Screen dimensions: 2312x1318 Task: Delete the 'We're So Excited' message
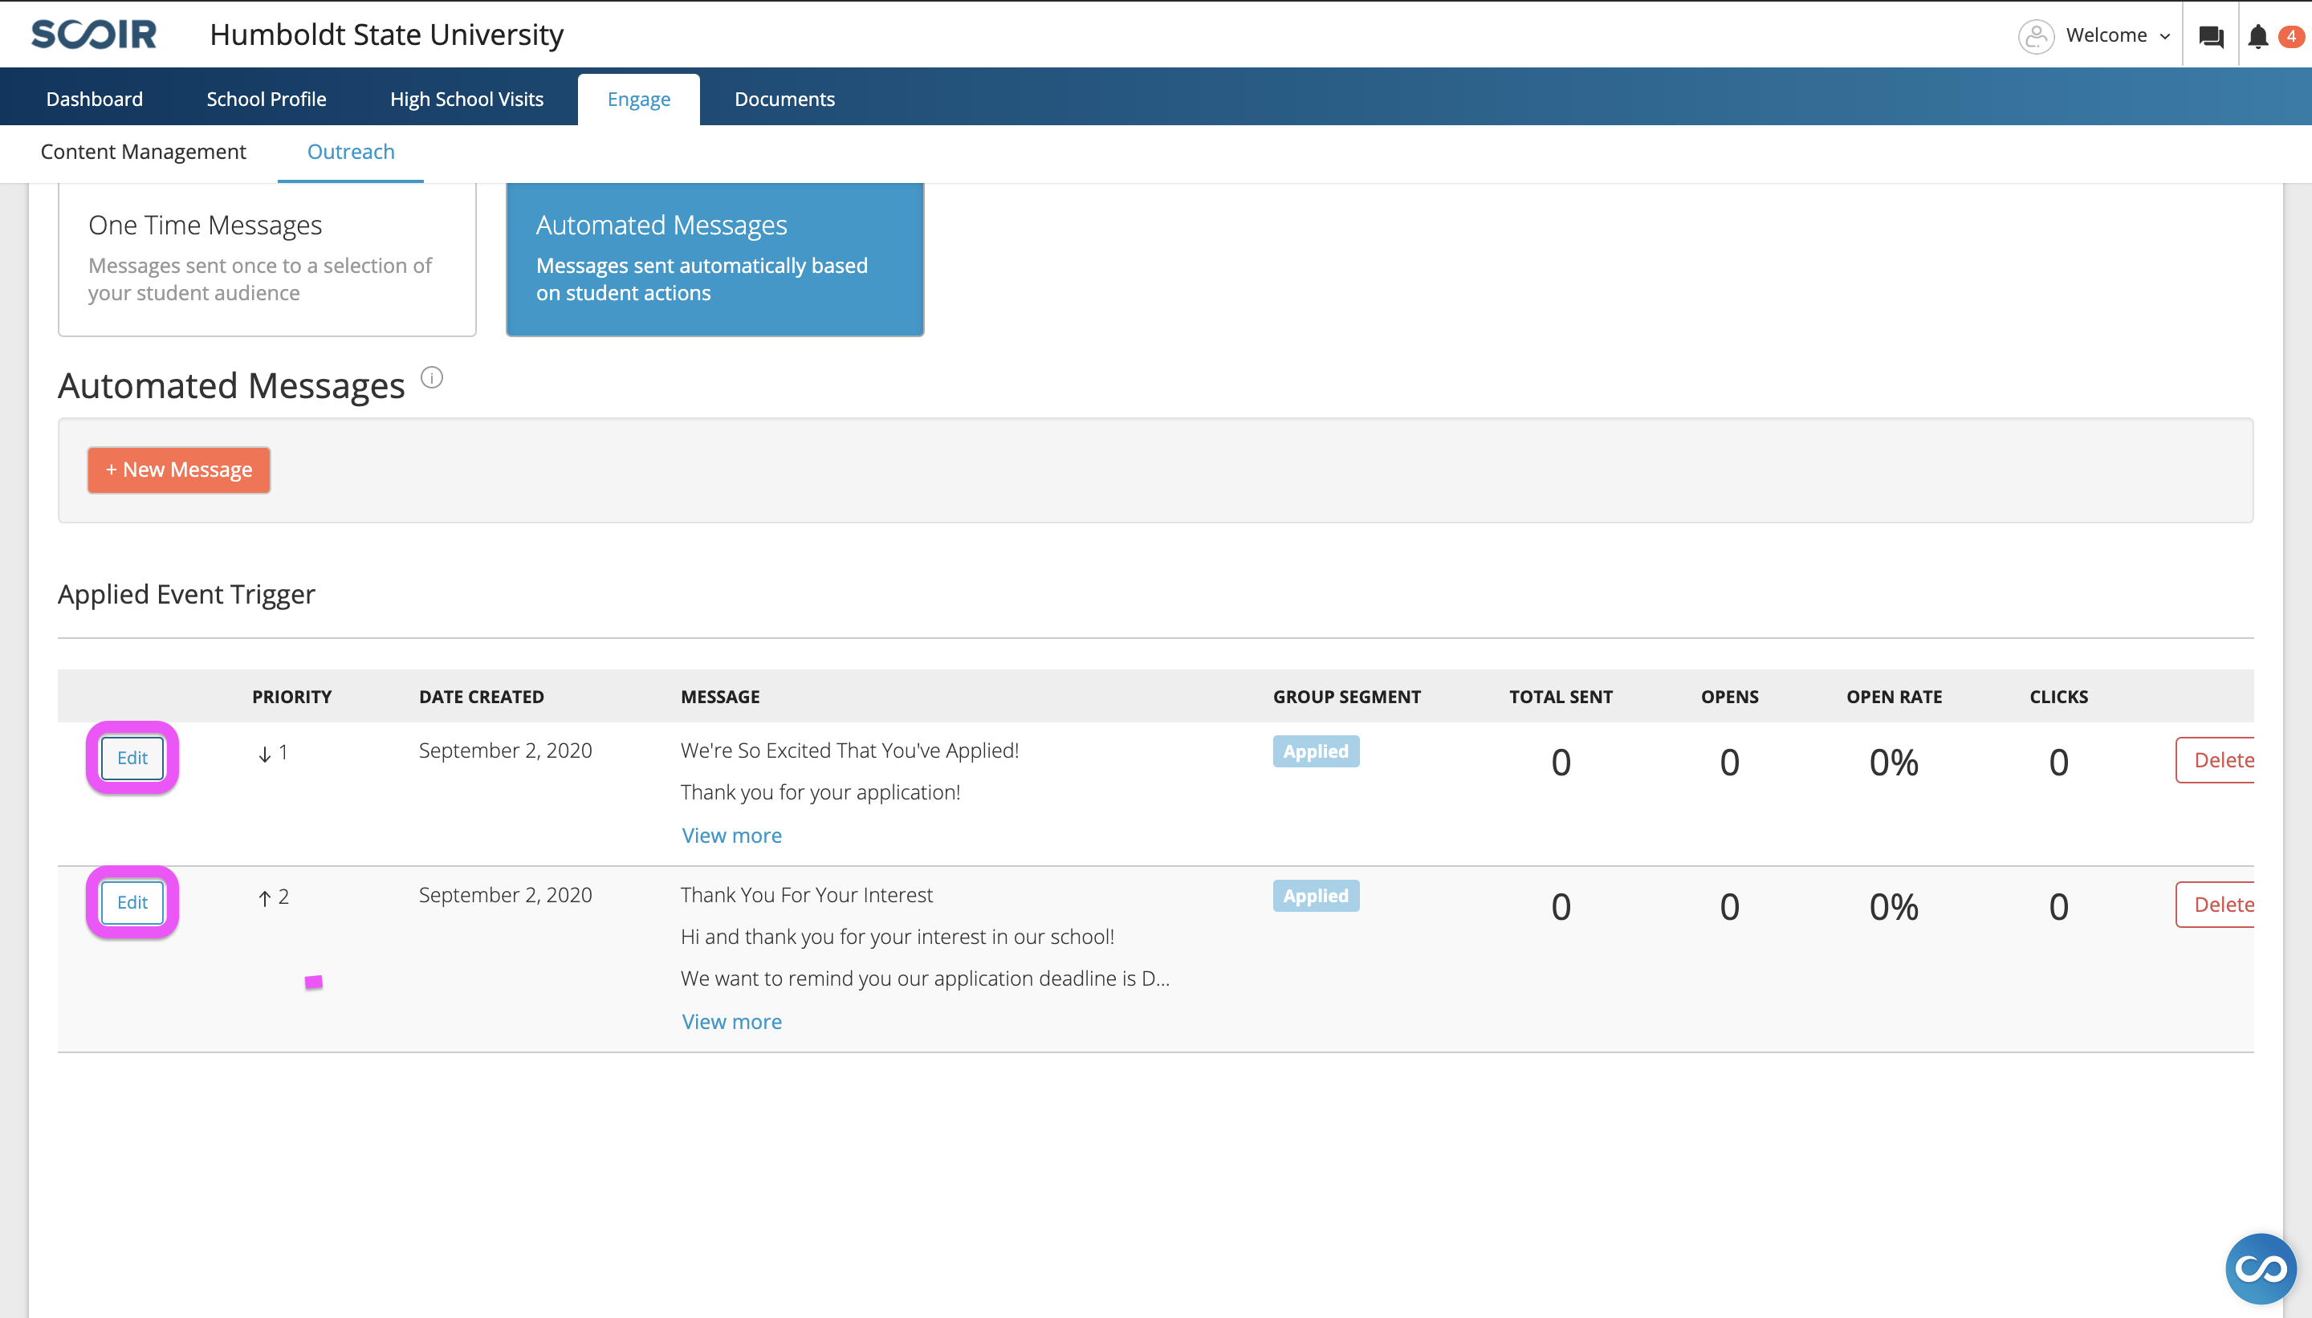point(2214,760)
